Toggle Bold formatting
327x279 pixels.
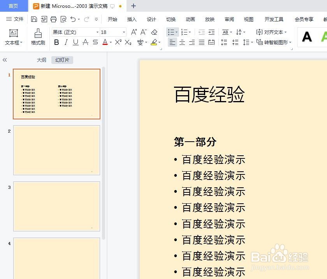pyautogui.click(x=56, y=43)
